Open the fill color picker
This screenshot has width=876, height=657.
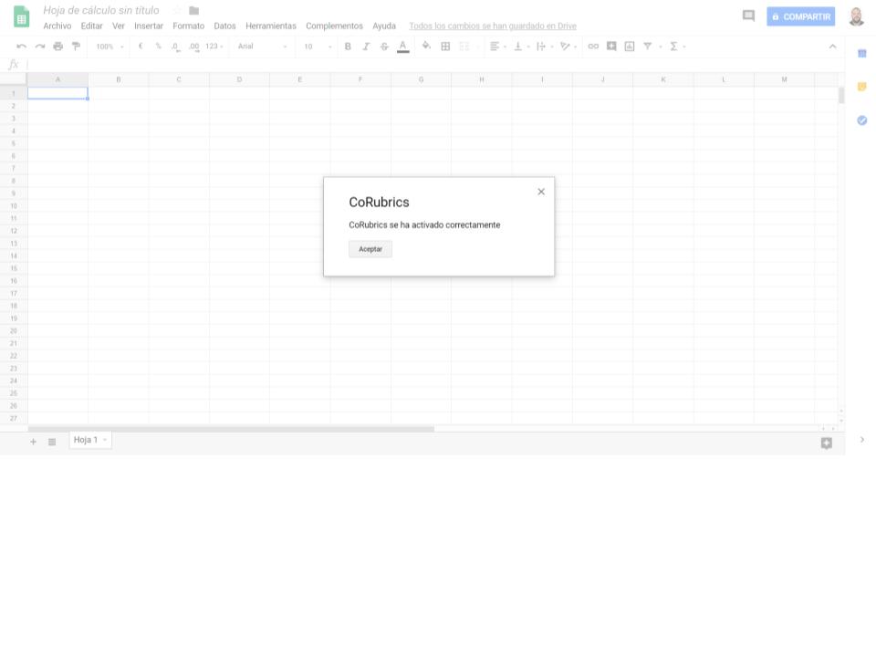click(x=426, y=47)
